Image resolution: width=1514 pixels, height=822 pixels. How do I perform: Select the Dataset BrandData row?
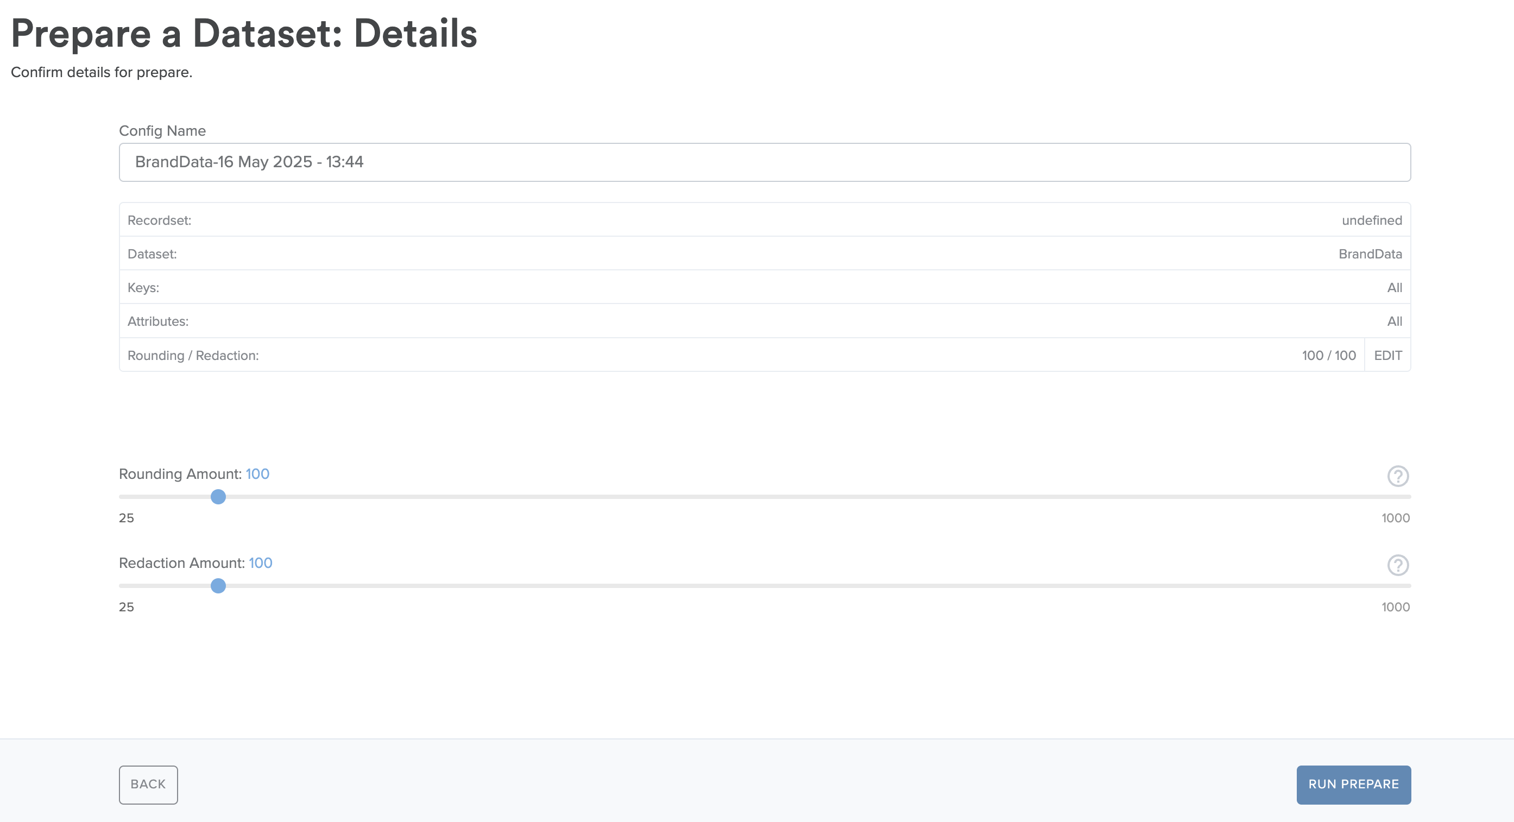coord(765,254)
